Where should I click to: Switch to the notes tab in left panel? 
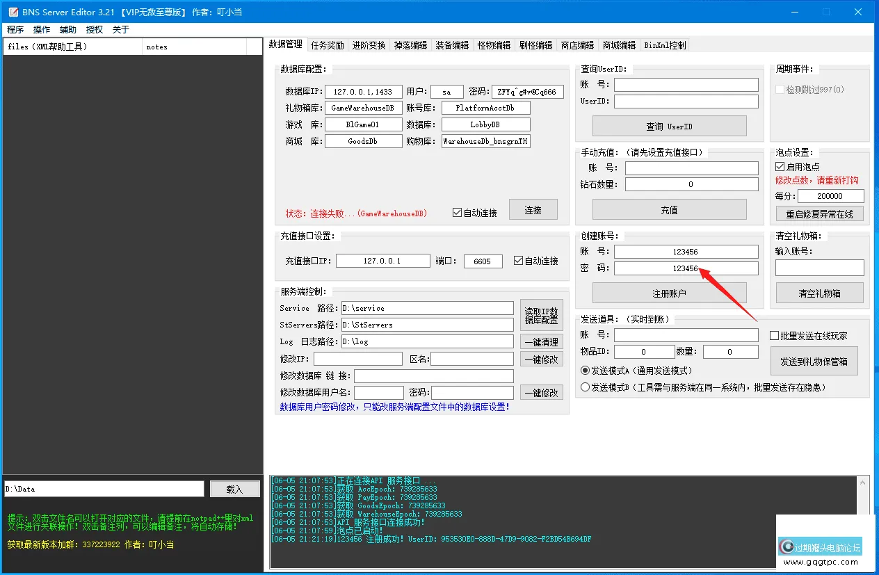tap(156, 47)
